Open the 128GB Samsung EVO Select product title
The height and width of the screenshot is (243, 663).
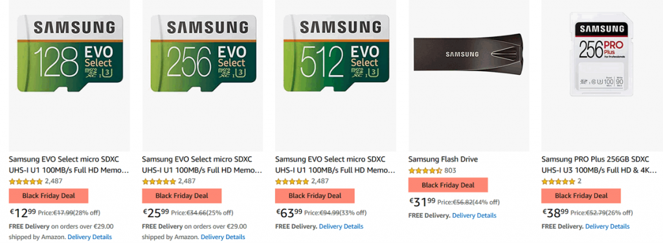click(69, 165)
